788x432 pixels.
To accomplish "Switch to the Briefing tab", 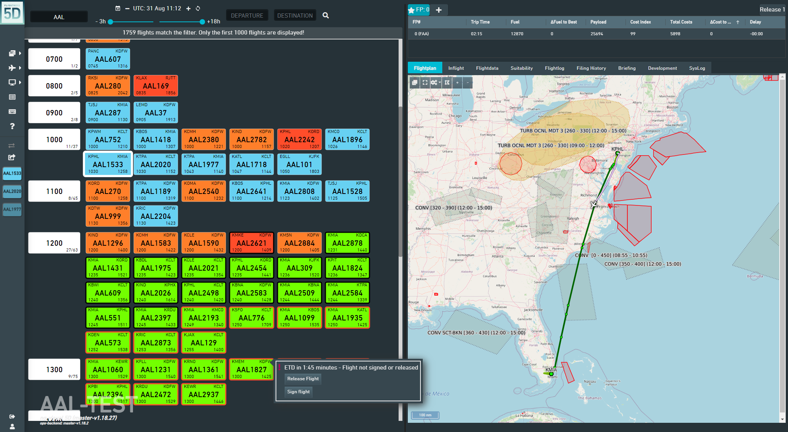I will (627, 68).
